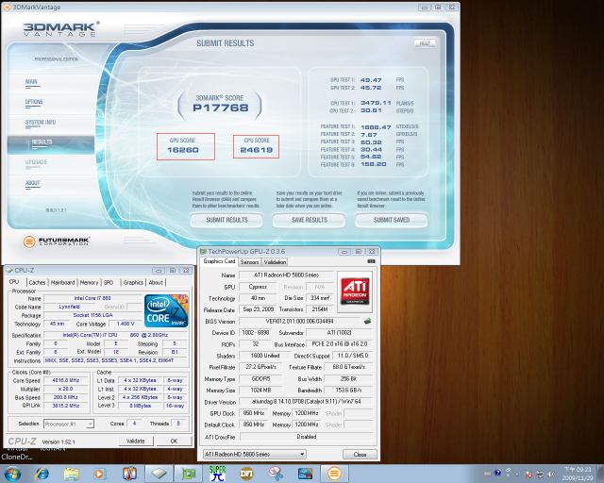Switch to the Caches tab in CPU-Z
The image size is (604, 483).
pos(37,282)
